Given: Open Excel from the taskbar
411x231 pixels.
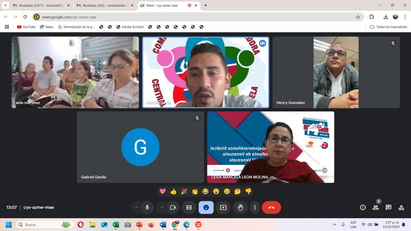Looking at the screenshot, I should point(116,225).
